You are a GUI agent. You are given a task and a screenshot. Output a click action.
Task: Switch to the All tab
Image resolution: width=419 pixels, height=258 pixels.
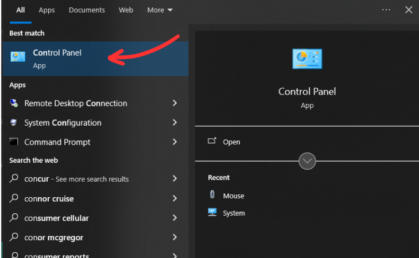pyautogui.click(x=21, y=10)
